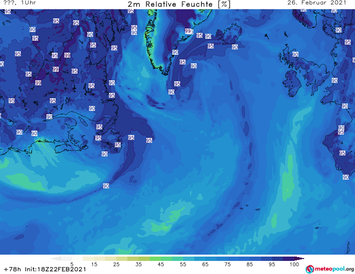Screen dimensions: 355x274
Task: Click the legend tick label '55'
Action: point(183,264)
